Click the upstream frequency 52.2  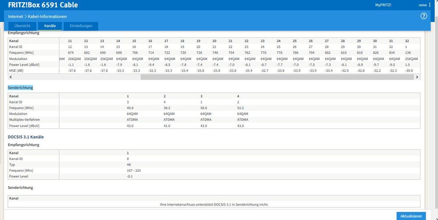pyautogui.click(x=241, y=108)
